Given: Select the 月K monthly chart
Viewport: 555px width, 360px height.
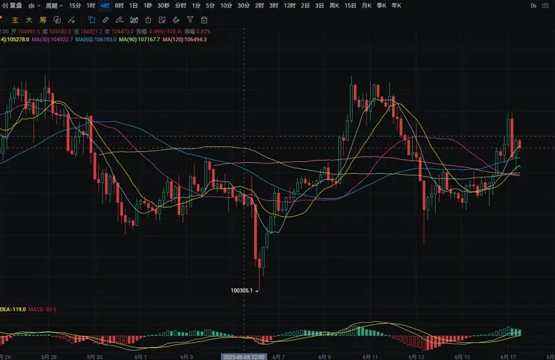Looking at the screenshot, I should pos(367,5).
